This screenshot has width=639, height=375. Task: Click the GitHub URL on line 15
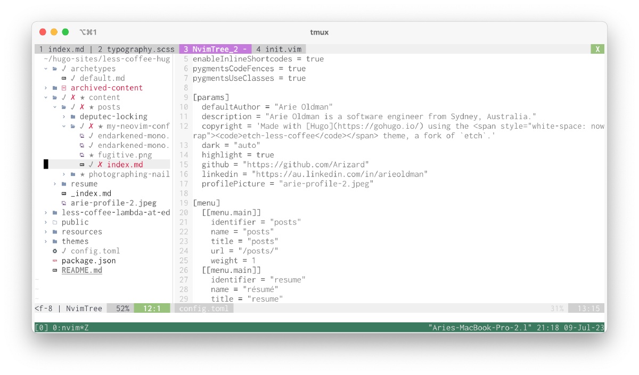click(306, 165)
